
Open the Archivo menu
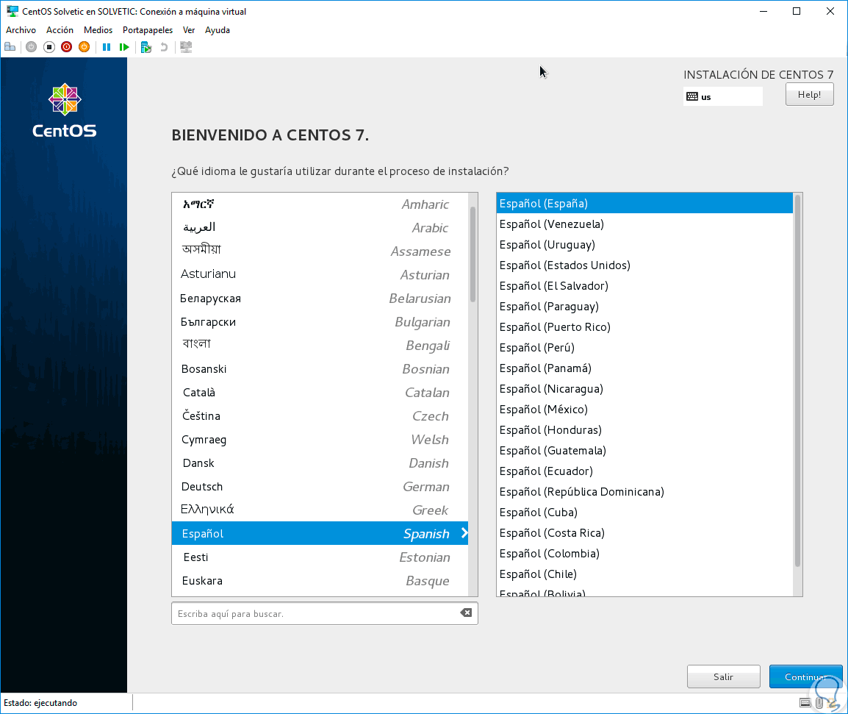point(21,30)
